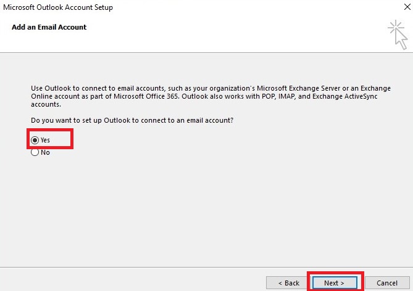413x291 pixels.
Task: Click "Microsoft Exchange Server" in the description
Action: coord(300,89)
